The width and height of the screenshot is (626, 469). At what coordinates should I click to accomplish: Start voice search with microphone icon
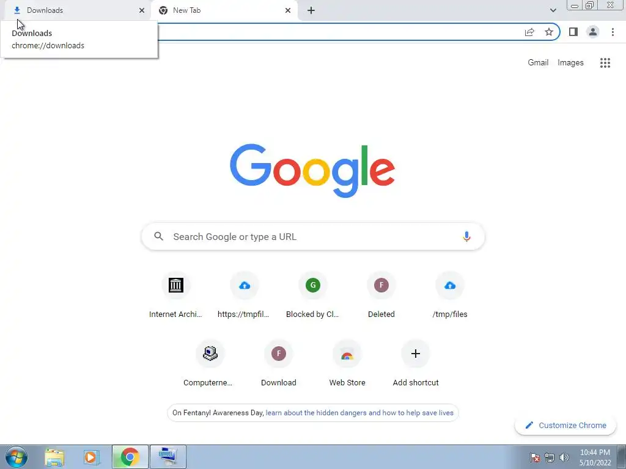click(x=466, y=236)
